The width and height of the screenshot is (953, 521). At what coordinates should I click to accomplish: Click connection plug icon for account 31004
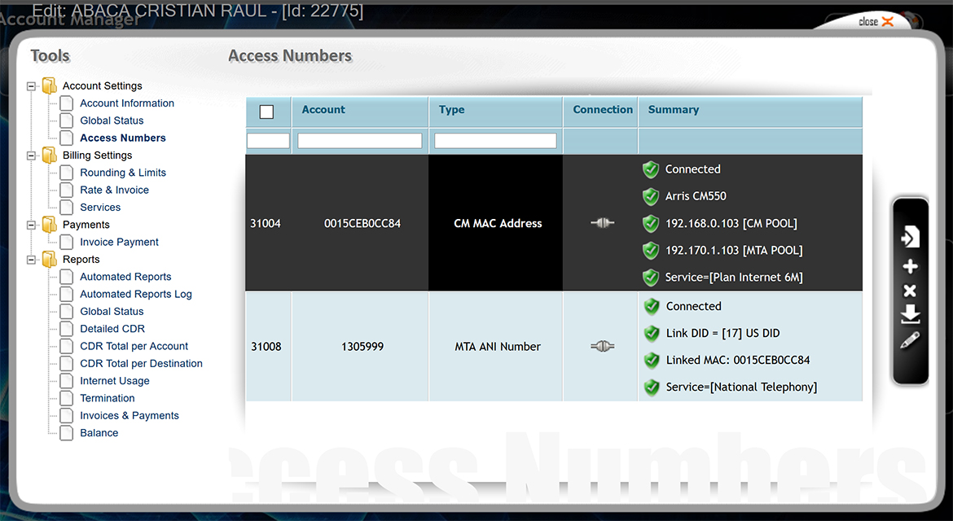tap(602, 223)
